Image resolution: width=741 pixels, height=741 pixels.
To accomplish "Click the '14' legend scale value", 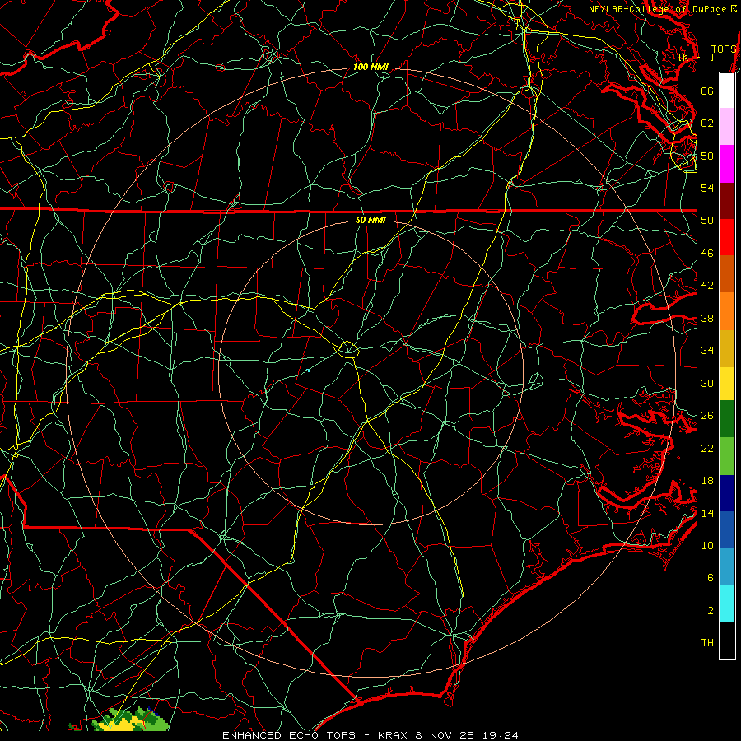I will (x=707, y=513).
